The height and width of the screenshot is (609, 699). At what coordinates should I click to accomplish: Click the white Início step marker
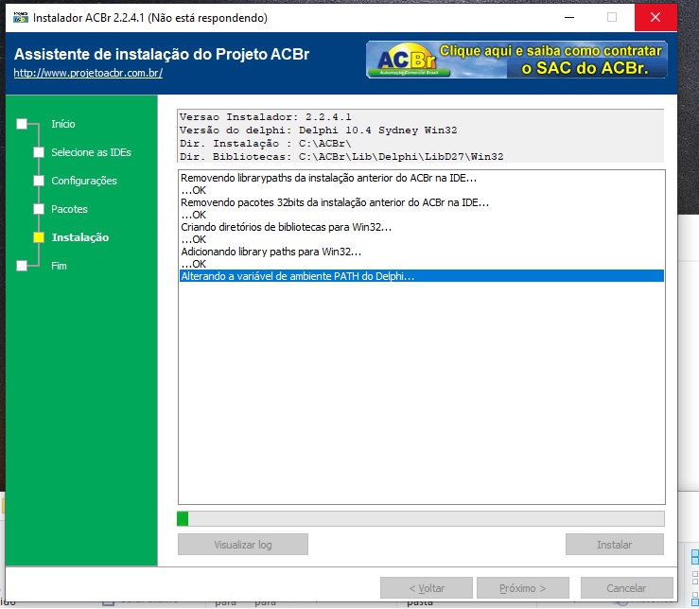click(x=22, y=124)
